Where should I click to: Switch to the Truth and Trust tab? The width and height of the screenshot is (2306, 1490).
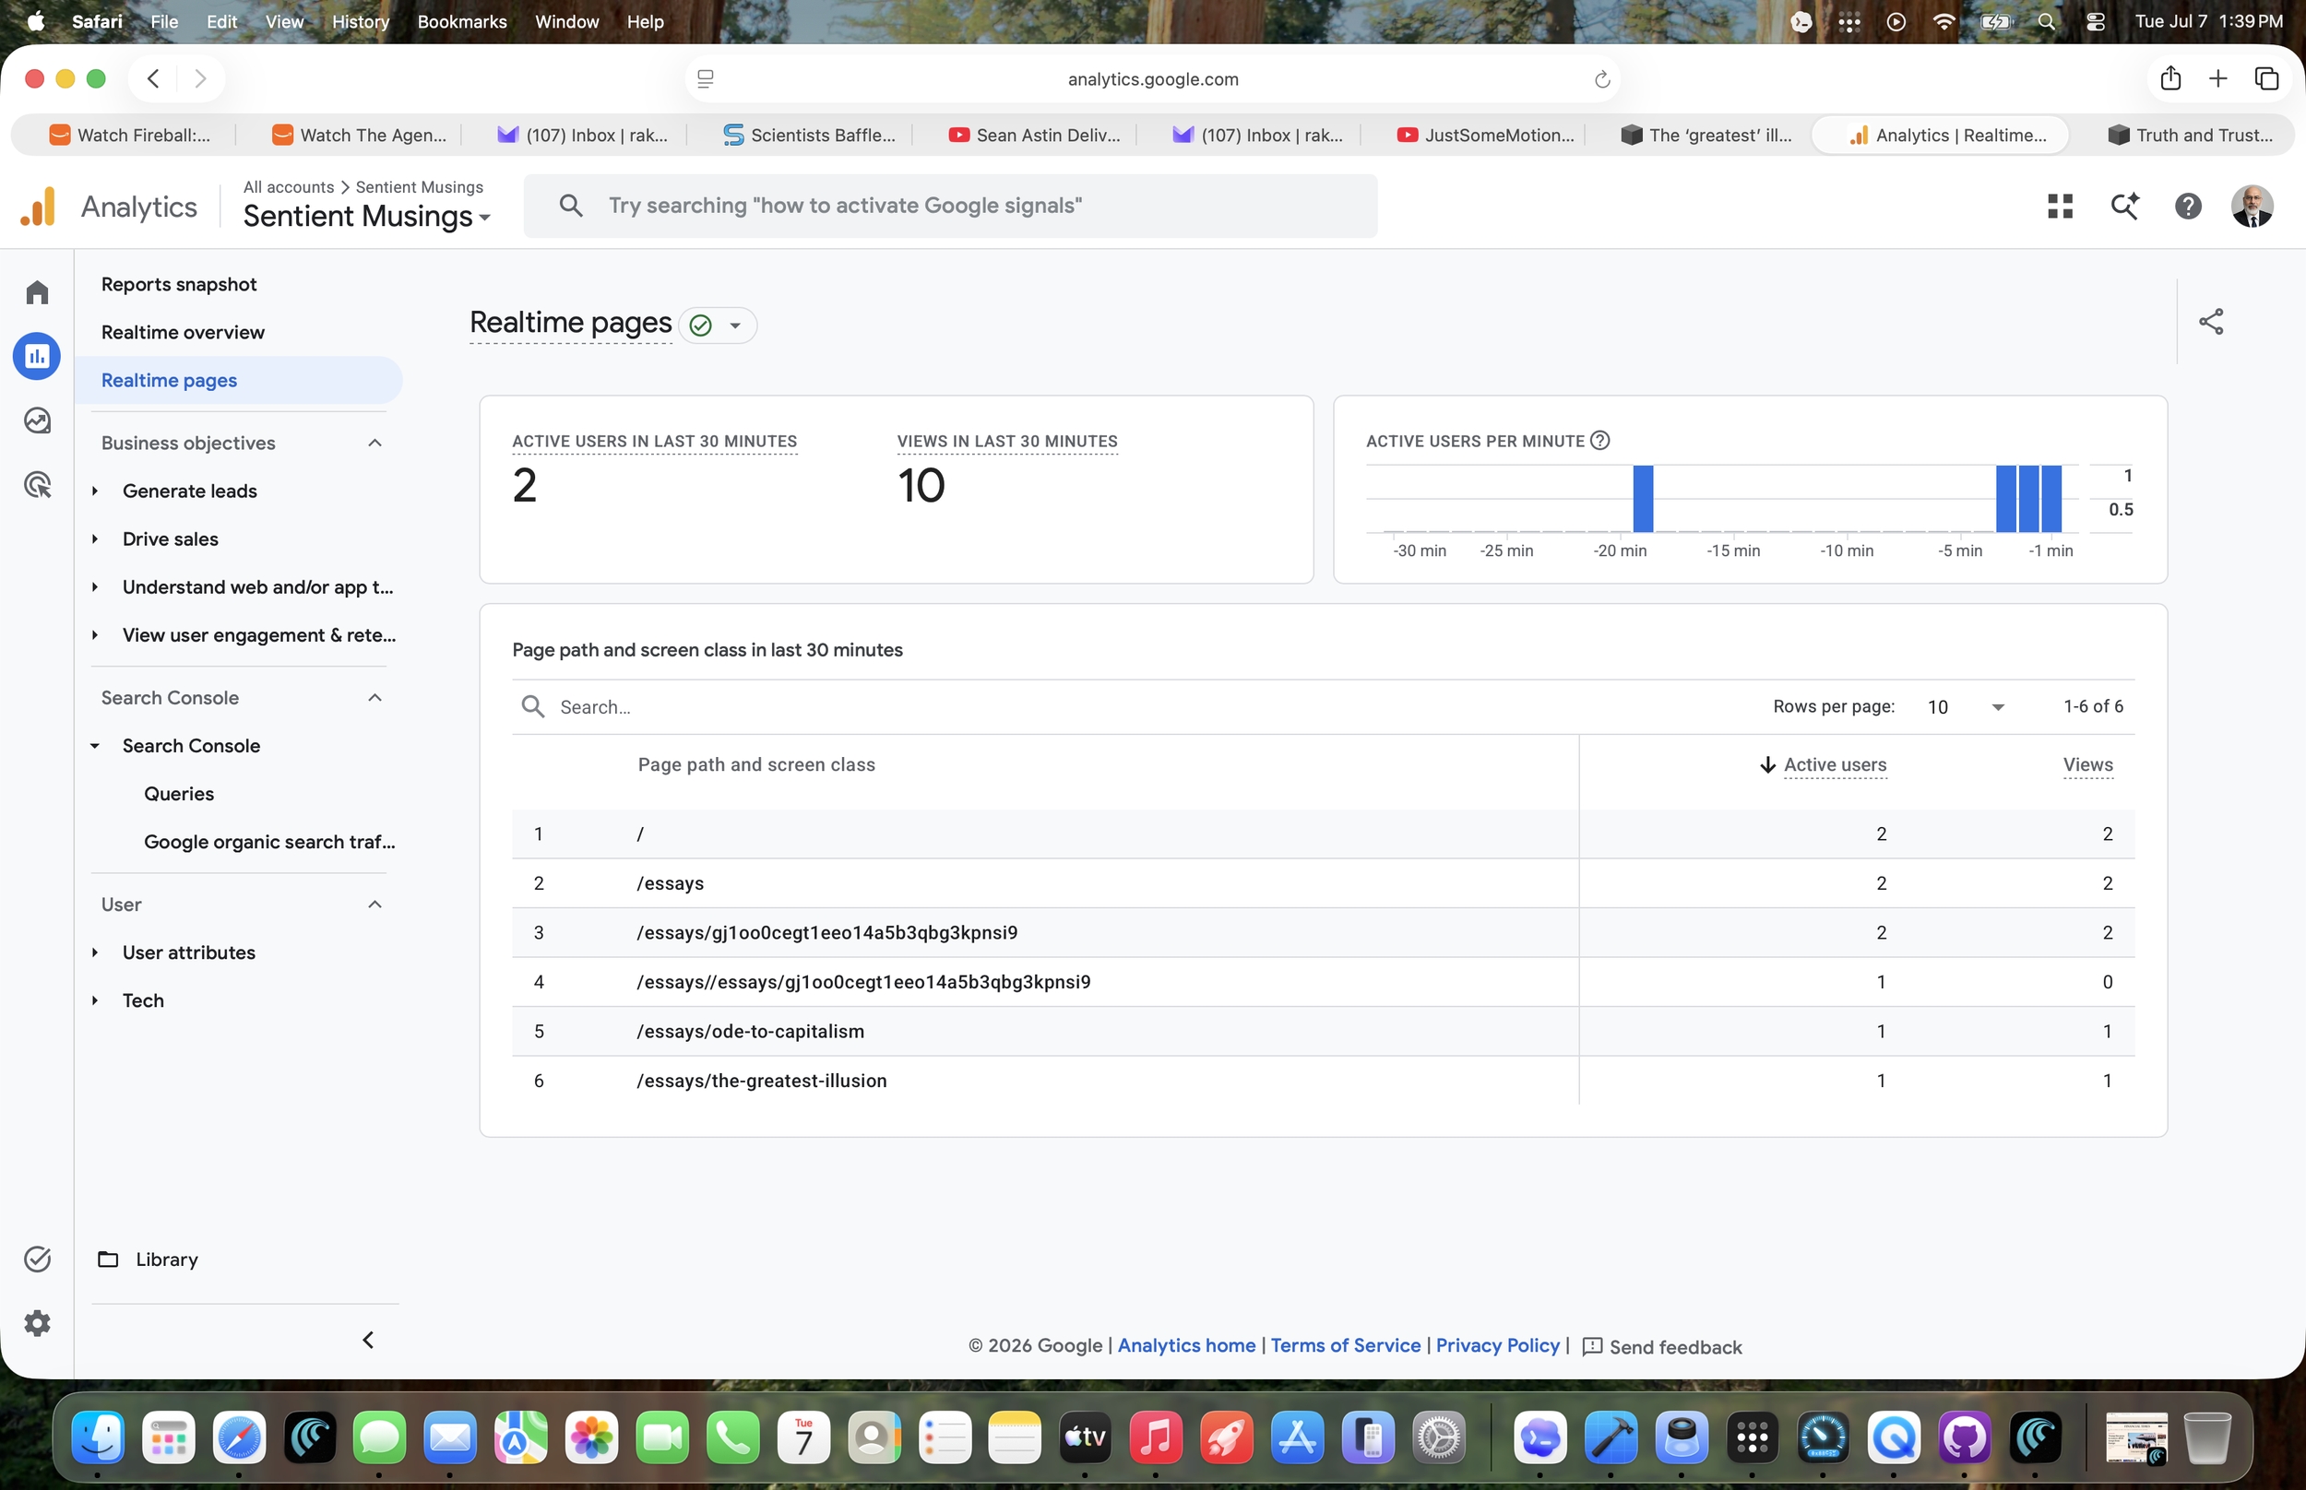click(2191, 136)
